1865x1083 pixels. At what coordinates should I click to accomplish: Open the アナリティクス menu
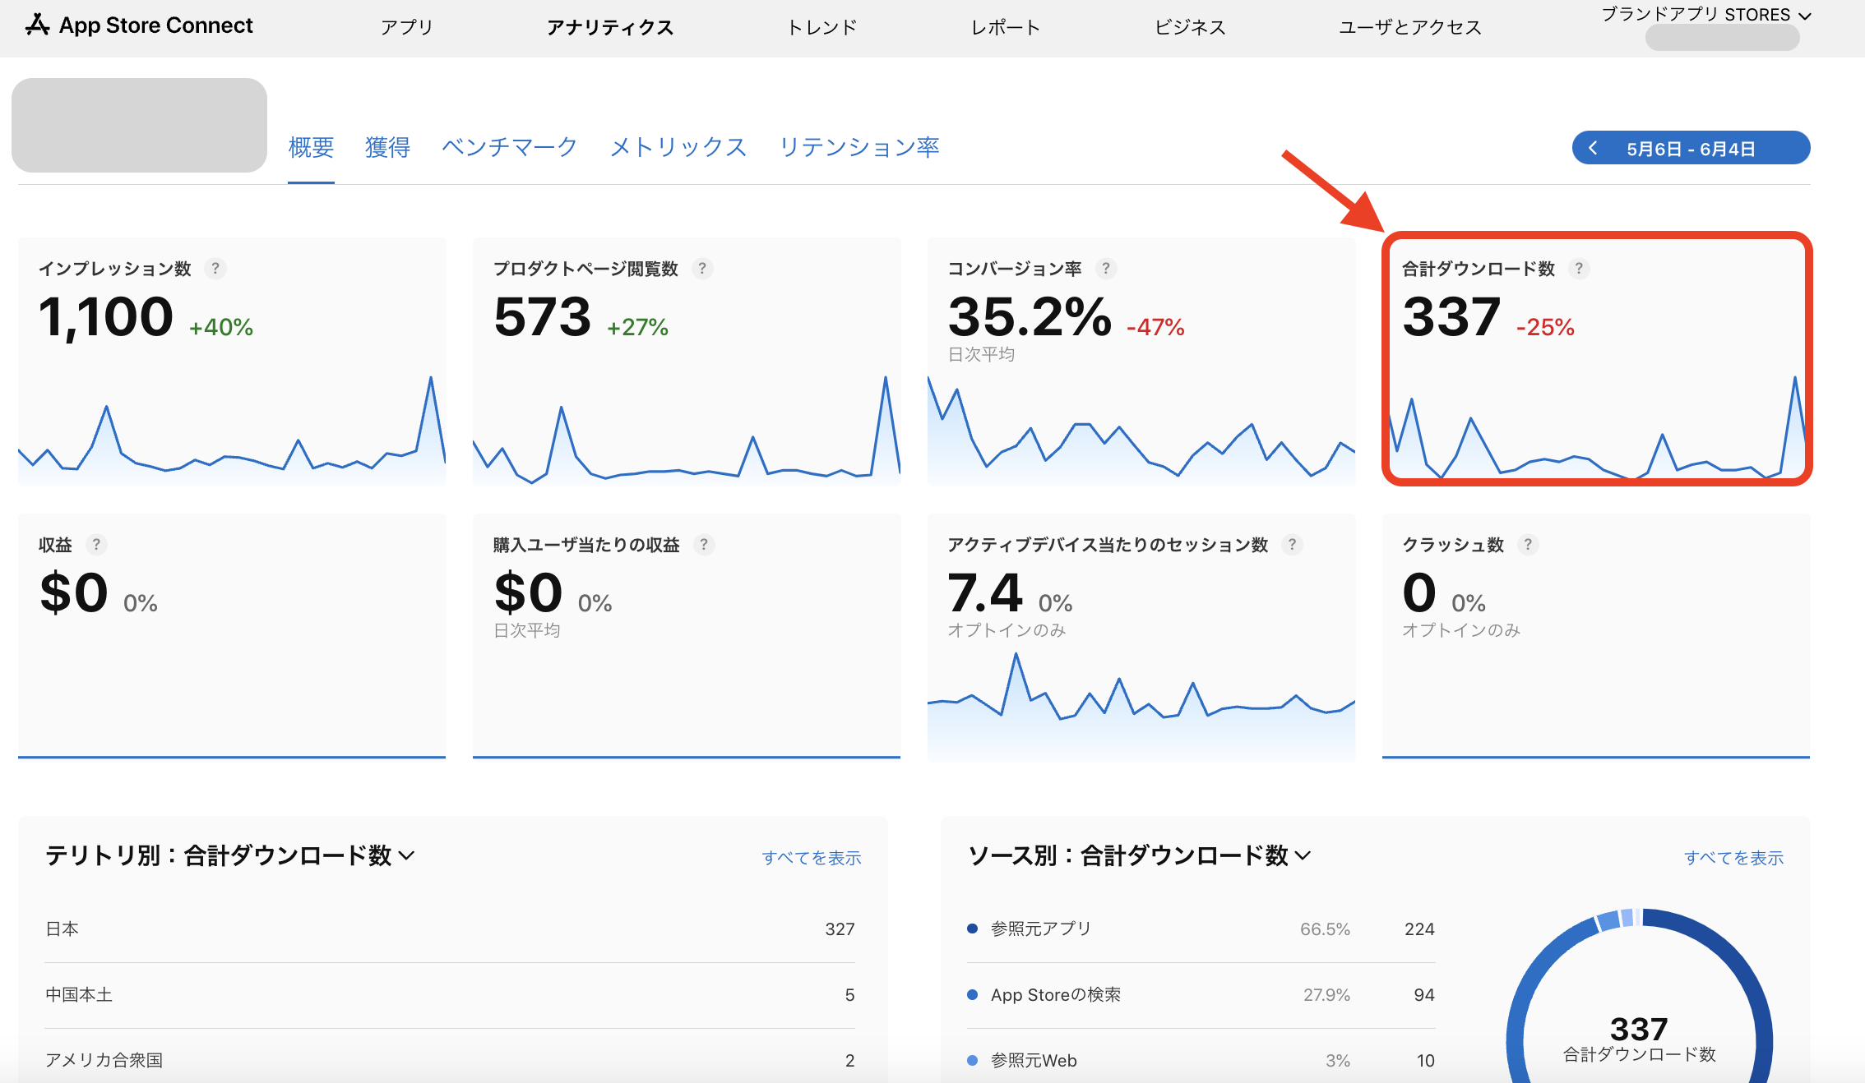[x=610, y=27]
